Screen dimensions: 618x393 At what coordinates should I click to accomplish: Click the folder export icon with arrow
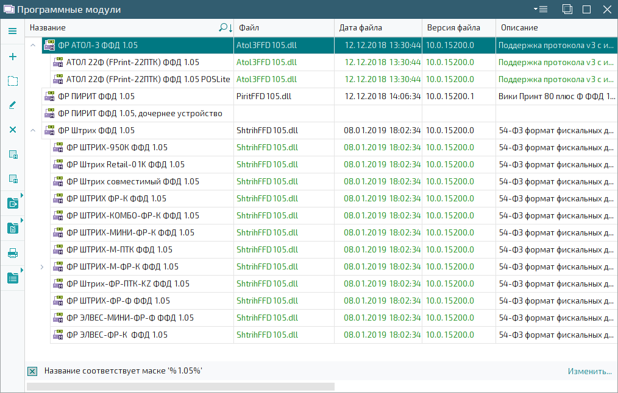click(x=12, y=204)
